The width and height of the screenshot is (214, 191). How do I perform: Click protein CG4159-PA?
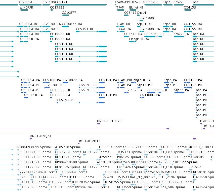193,80
